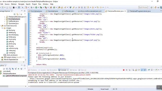Open the Project menu
The image size is (162, 91).
34,4
